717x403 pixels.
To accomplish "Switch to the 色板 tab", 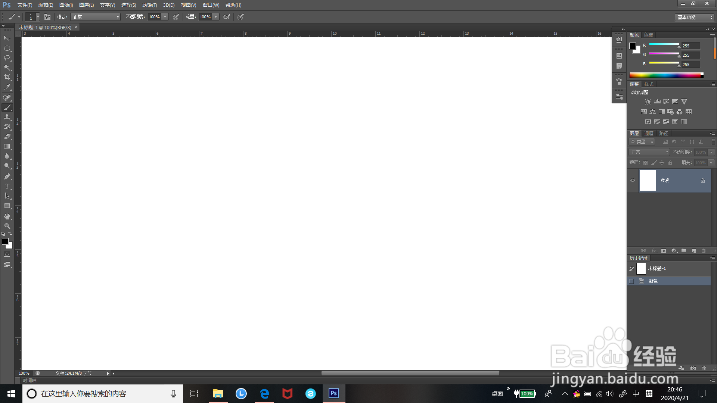I will pos(648,35).
